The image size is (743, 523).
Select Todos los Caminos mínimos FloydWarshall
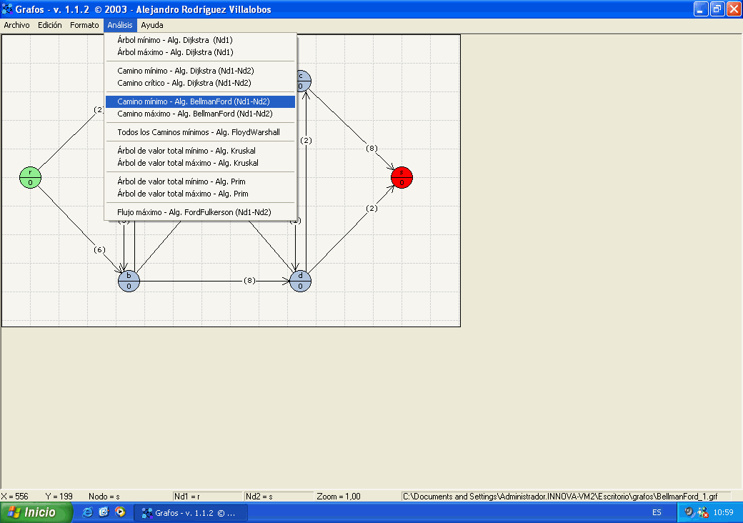coord(198,132)
